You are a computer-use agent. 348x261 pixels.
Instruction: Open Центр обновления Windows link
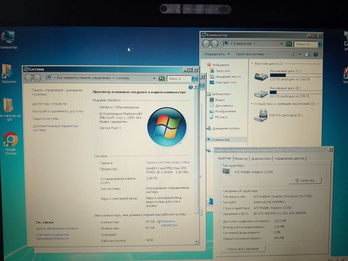pyautogui.click(x=57, y=228)
